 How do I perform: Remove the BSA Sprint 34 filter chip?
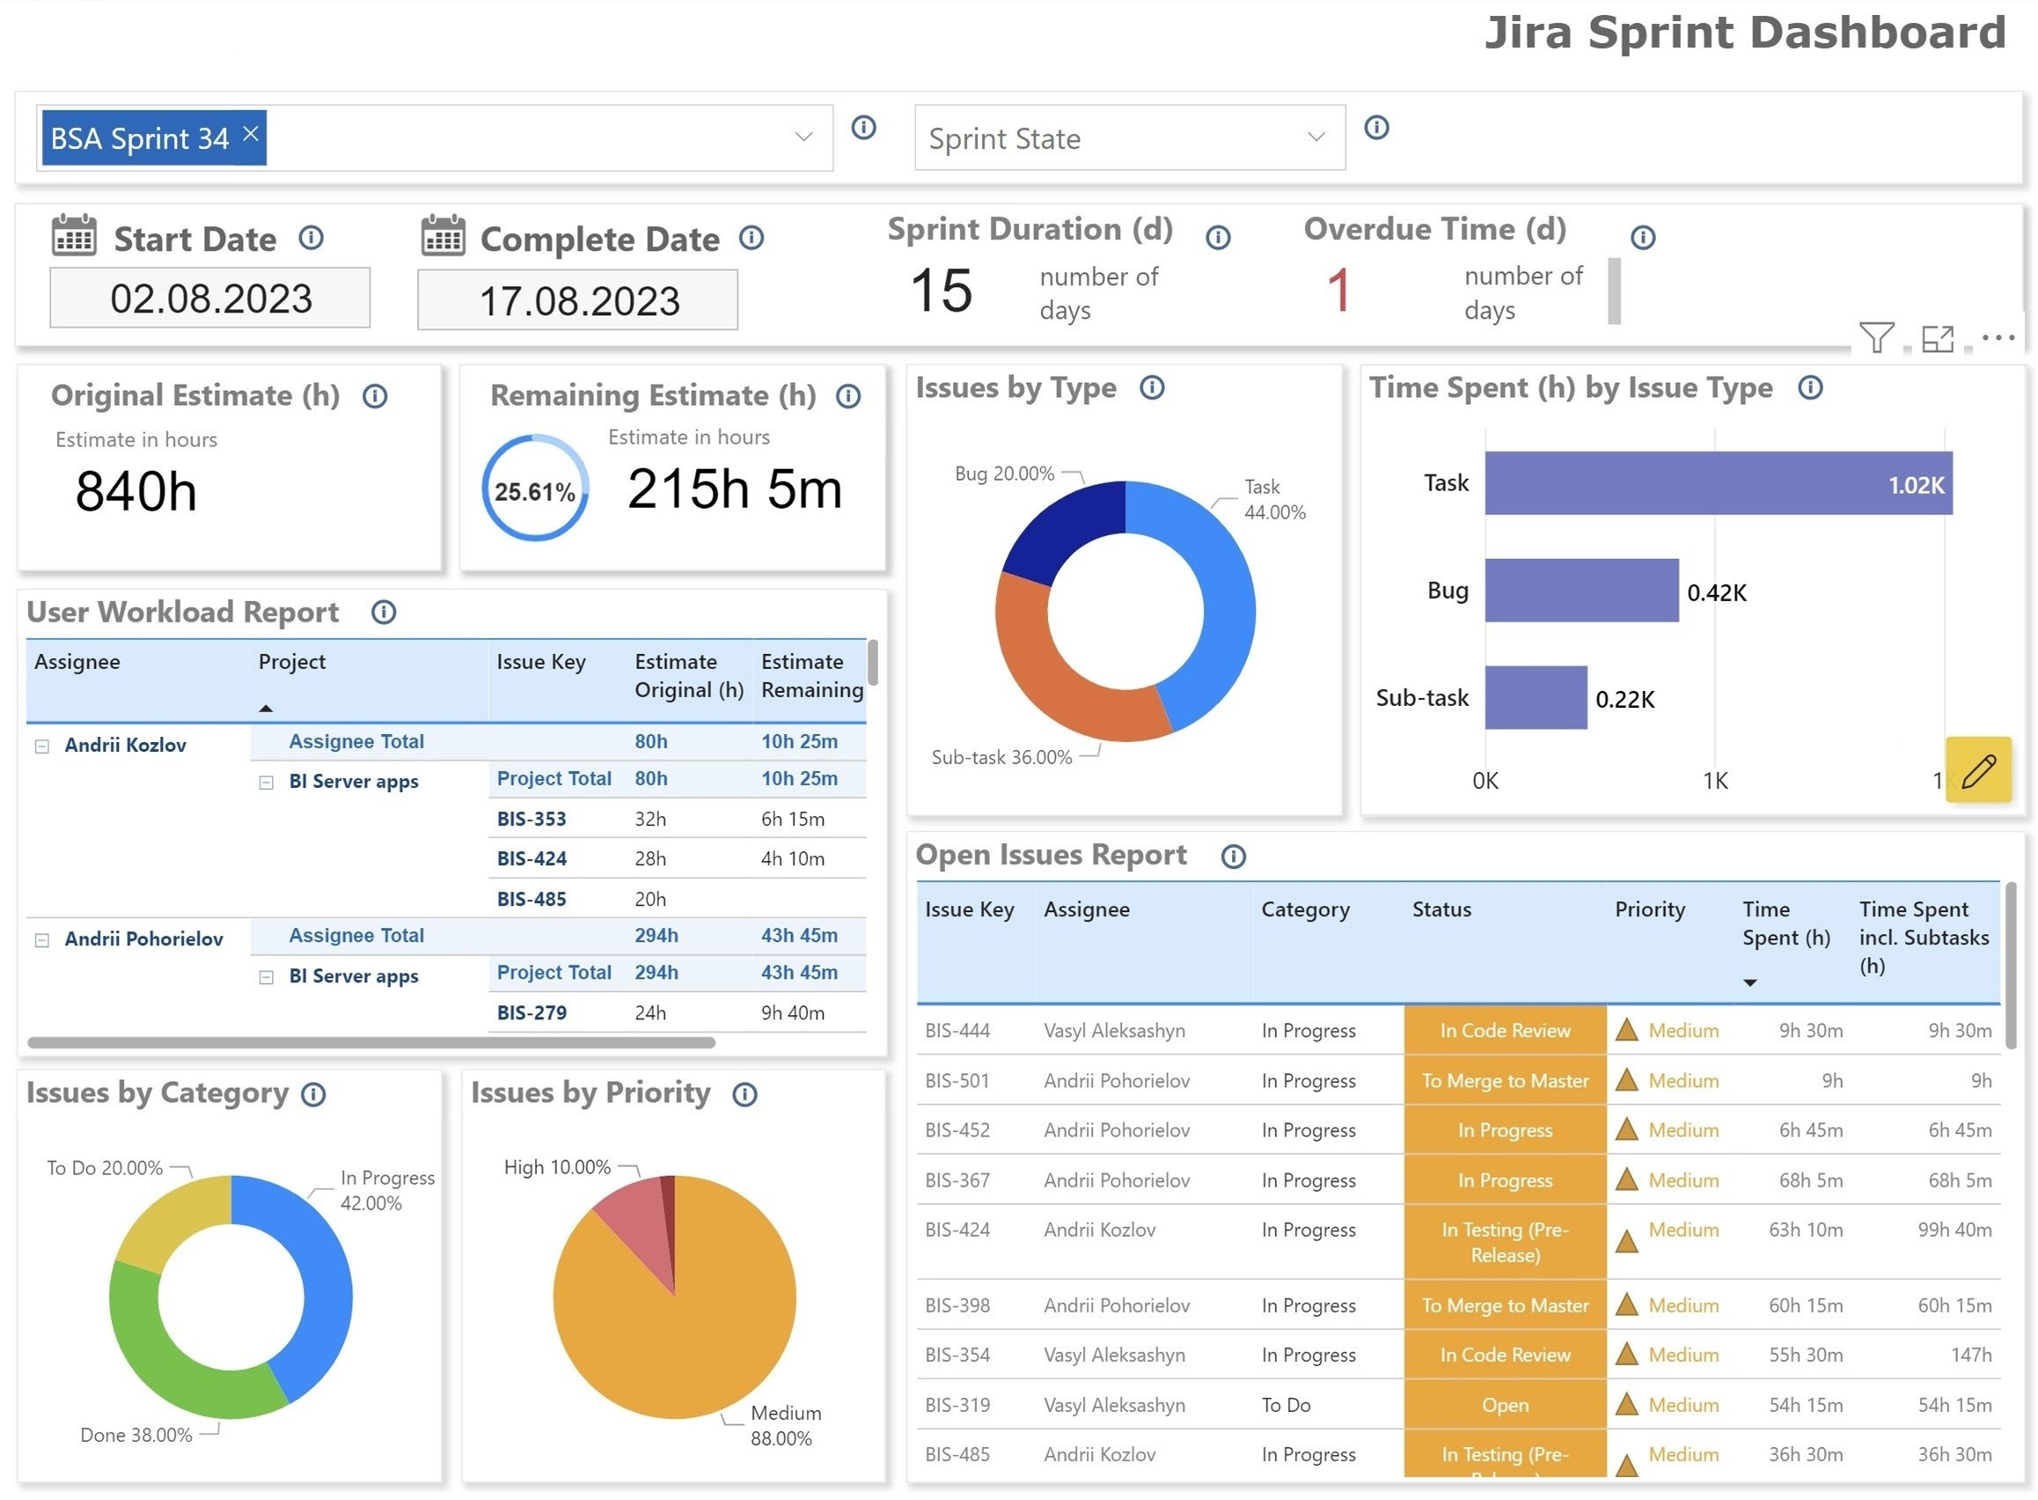251,135
